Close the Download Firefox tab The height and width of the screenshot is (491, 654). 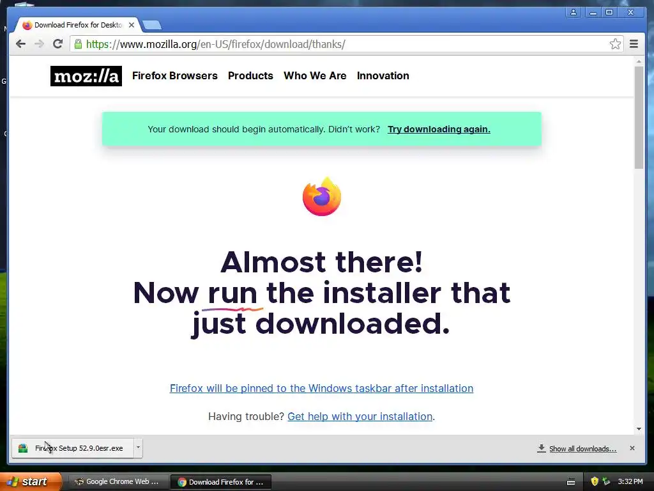pos(132,25)
